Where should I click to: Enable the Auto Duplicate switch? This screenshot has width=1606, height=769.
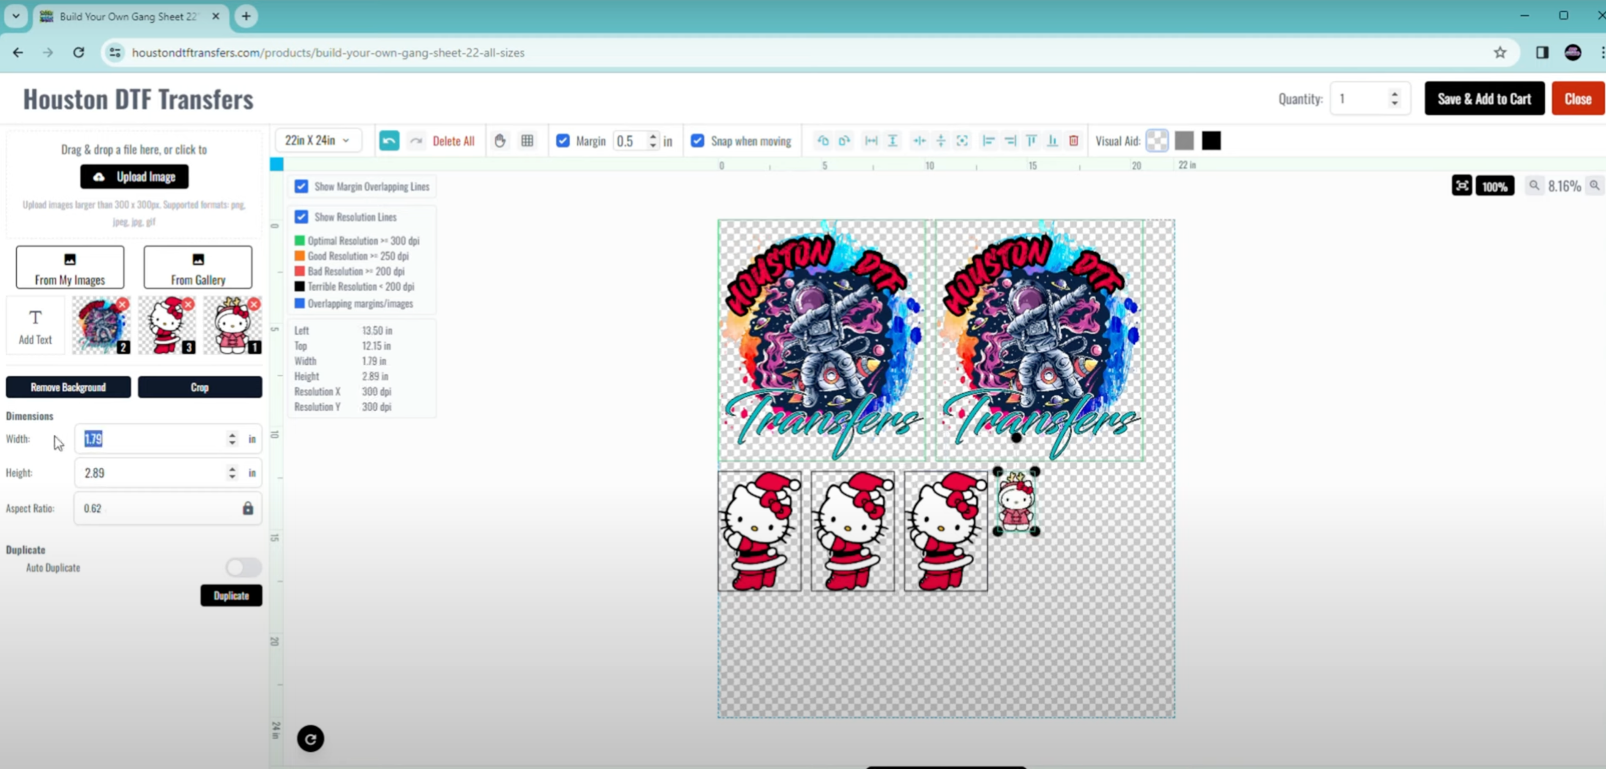(243, 568)
